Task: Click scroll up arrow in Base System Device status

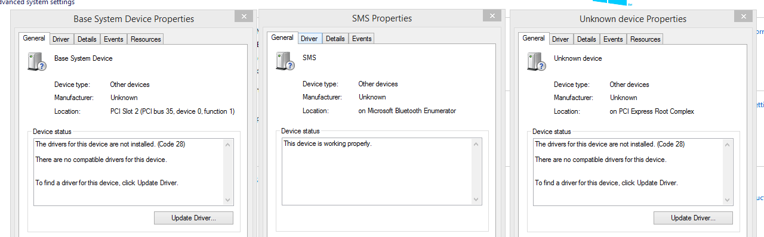Action: [228, 145]
